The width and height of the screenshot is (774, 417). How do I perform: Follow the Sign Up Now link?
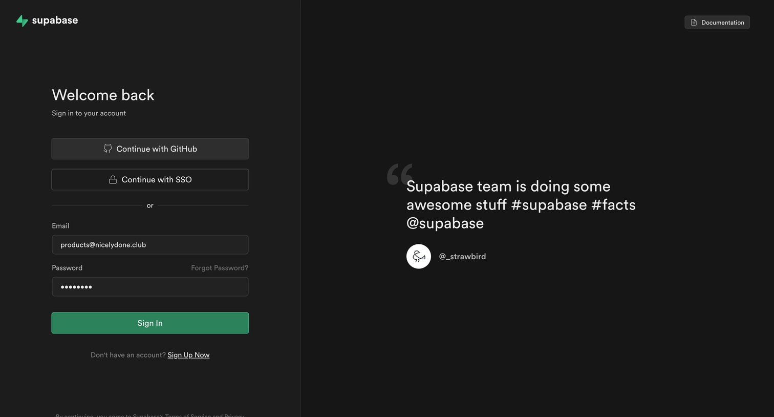point(188,355)
